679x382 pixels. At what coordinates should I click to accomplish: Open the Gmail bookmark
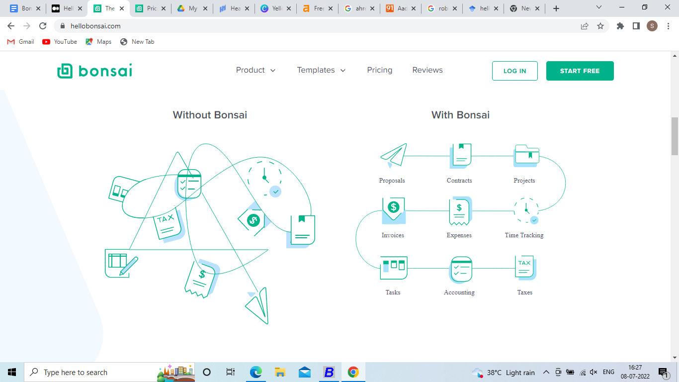pos(20,42)
